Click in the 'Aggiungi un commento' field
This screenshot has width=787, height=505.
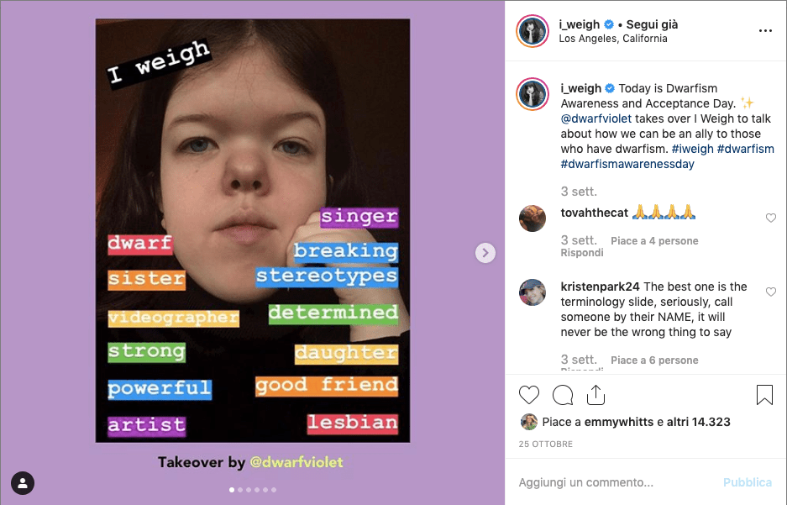(x=613, y=482)
